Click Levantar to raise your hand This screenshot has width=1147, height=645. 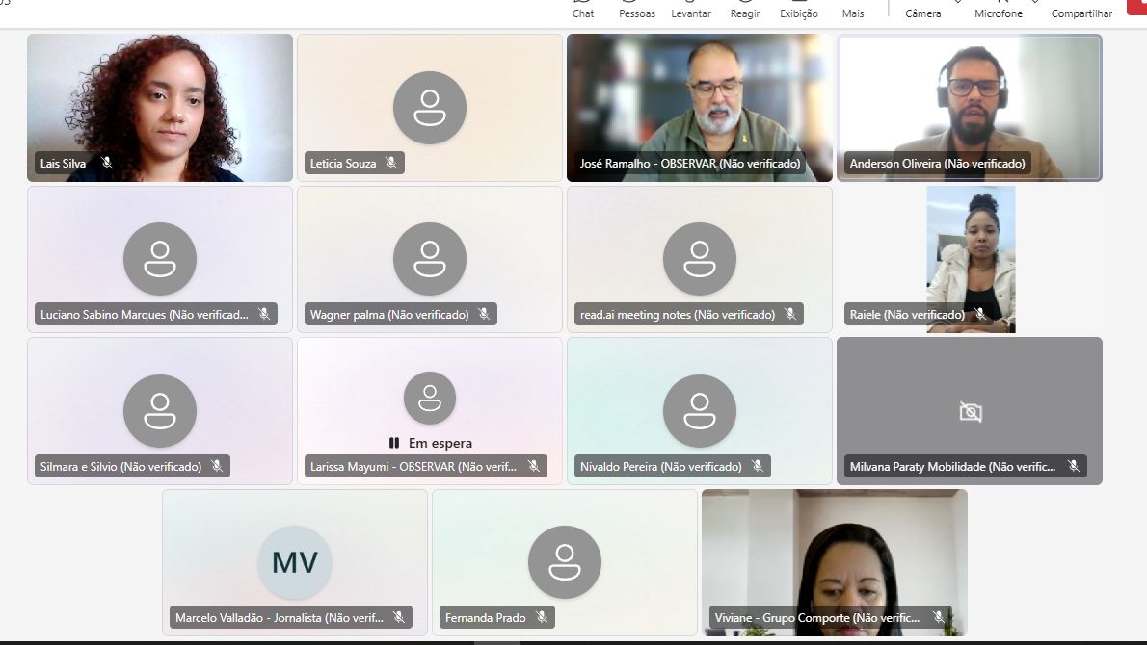coord(691,11)
